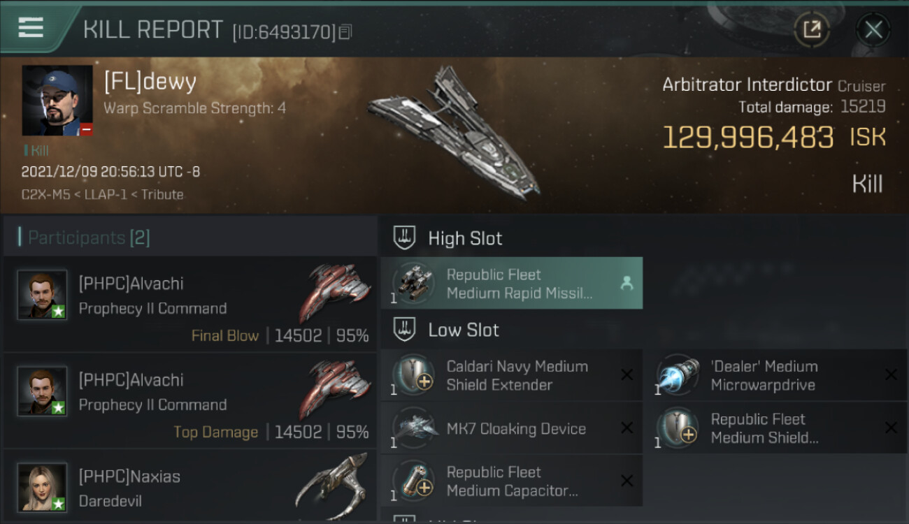
Task: Click the X beside Republic Fleet Medium Capacitor
Action: click(x=627, y=481)
